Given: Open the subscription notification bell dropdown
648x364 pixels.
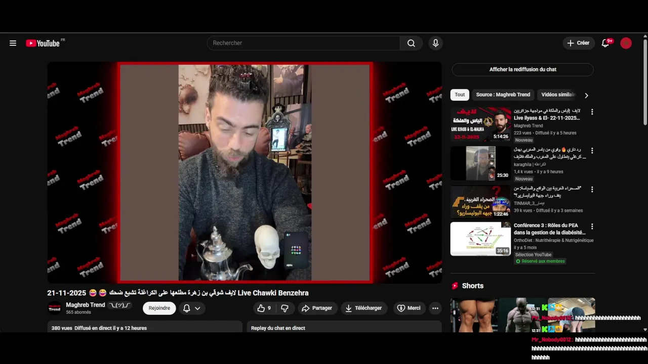Looking at the screenshot, I should [x=191, y=308].
